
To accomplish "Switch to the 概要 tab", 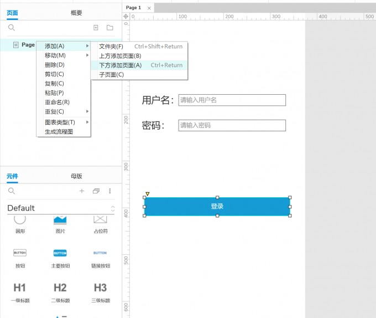I will [76, 13].
